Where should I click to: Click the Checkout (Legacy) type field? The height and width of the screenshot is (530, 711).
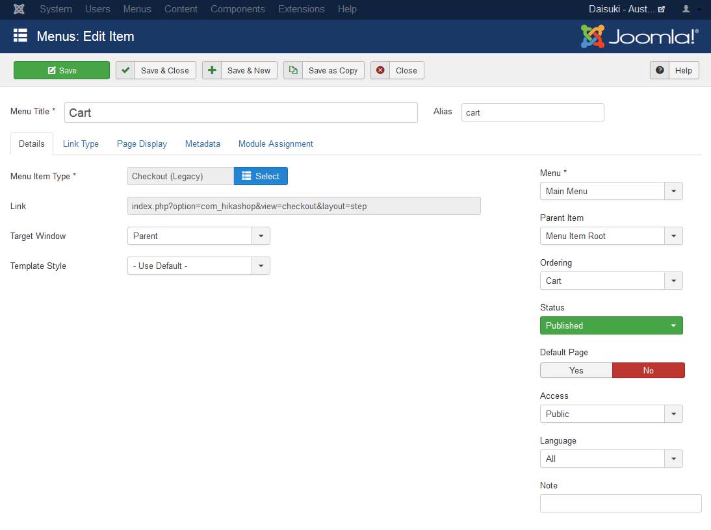click(x=181, y=176)
